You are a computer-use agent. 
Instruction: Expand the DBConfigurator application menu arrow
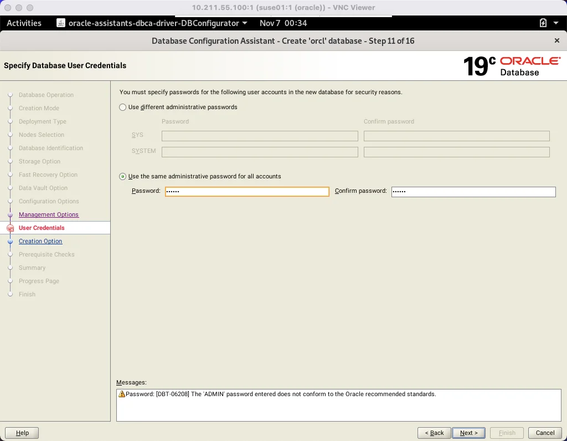tap(245, 23)
